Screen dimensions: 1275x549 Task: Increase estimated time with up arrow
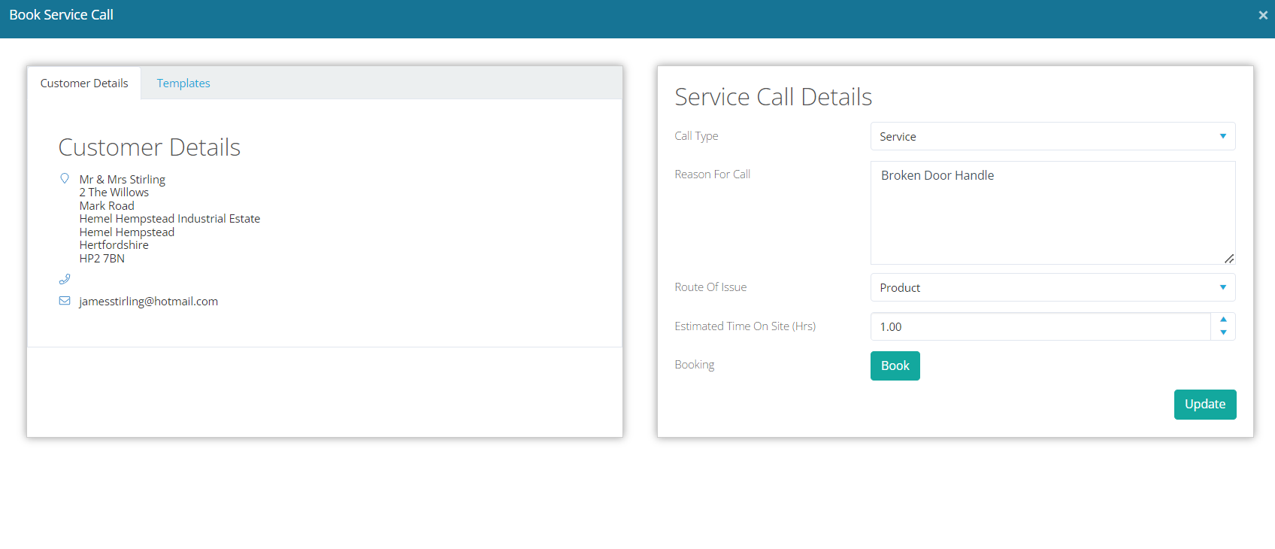tap(1223, 320)
